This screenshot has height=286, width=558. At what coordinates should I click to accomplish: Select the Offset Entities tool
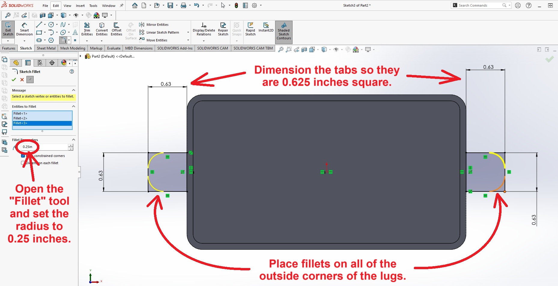click(x=116, y=29)
